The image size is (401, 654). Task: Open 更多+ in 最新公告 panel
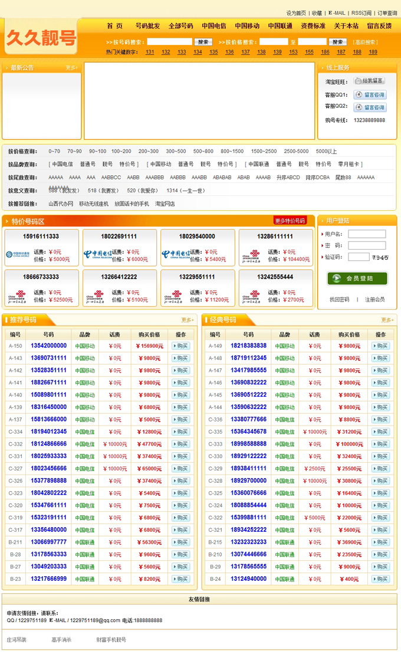coord(72,67)
